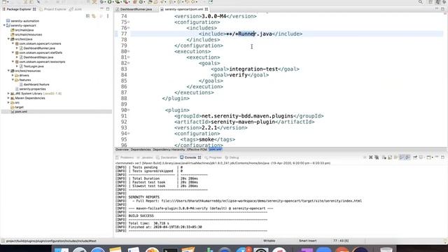The height and width of the screenshot is (252, 448).
Task: Collapse the serenity-opencart project node
Action: (x=4, y=25)
